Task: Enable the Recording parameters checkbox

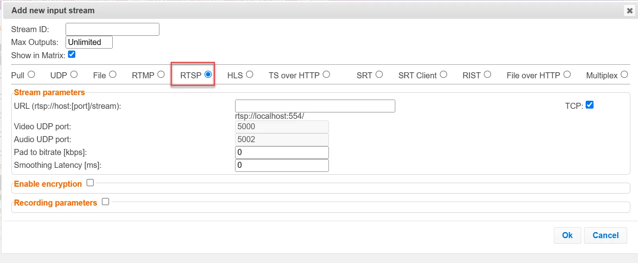Action: (x=105, y=202)
